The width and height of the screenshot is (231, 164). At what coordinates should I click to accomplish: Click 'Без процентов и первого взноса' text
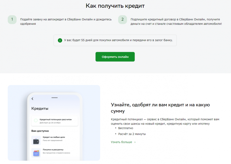coord(56,153)
